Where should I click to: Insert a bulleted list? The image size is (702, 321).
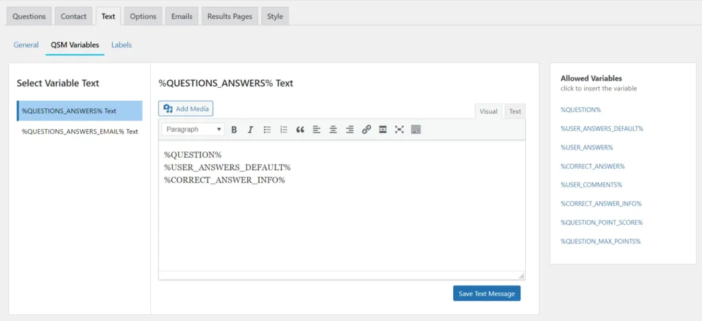(x=267, y=130)
